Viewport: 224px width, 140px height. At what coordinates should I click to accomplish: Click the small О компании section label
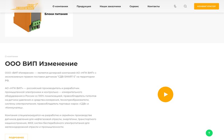11,57
